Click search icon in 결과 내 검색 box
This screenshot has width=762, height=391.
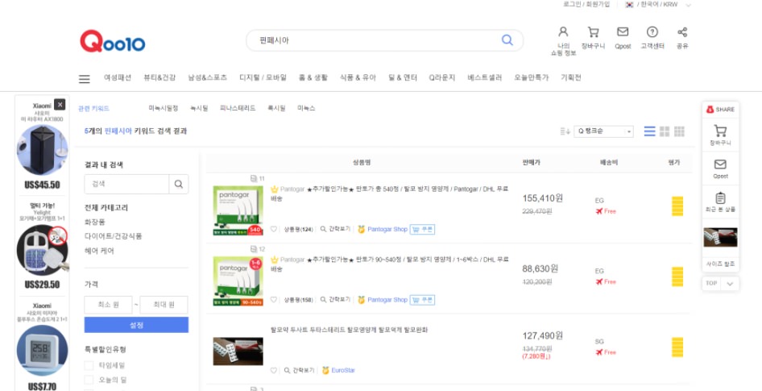click(x=179, y=185)
